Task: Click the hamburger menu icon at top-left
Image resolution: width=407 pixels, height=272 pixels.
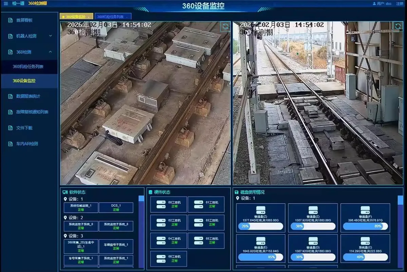Action: click(5, 3)
